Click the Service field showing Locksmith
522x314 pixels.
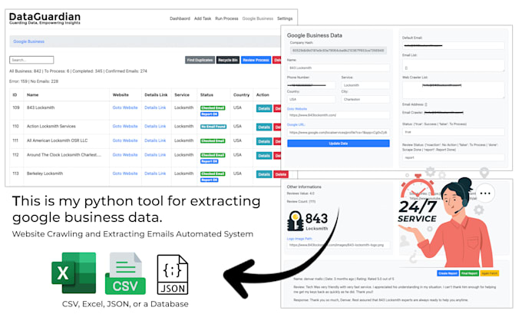pyautogui.click(x=365, y=85)
